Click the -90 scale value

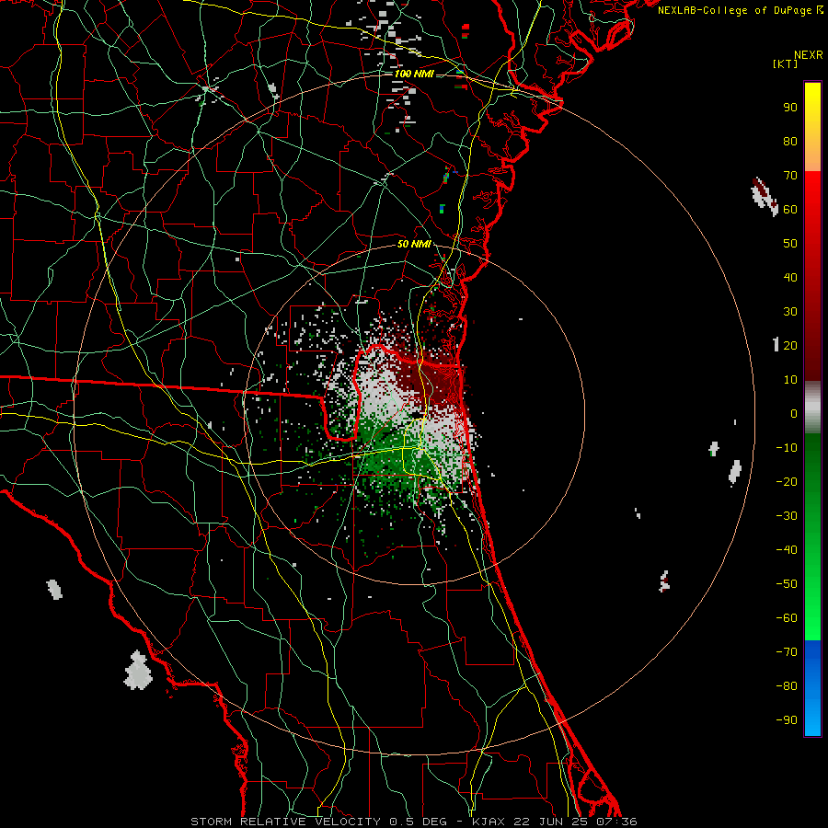pyautogui.click(x=787, y=720)
